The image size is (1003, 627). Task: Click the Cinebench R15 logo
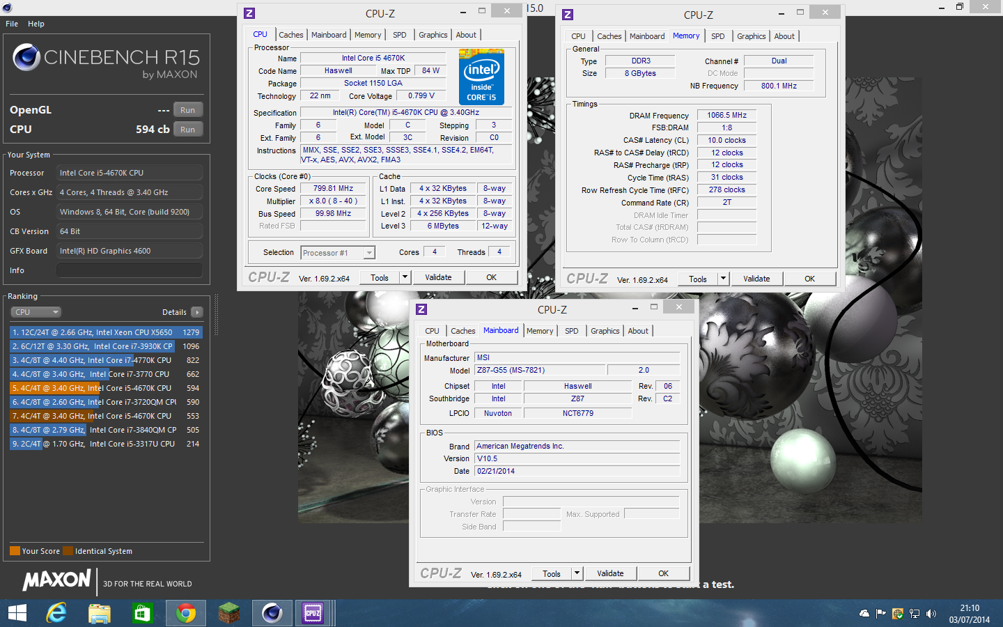106,62
